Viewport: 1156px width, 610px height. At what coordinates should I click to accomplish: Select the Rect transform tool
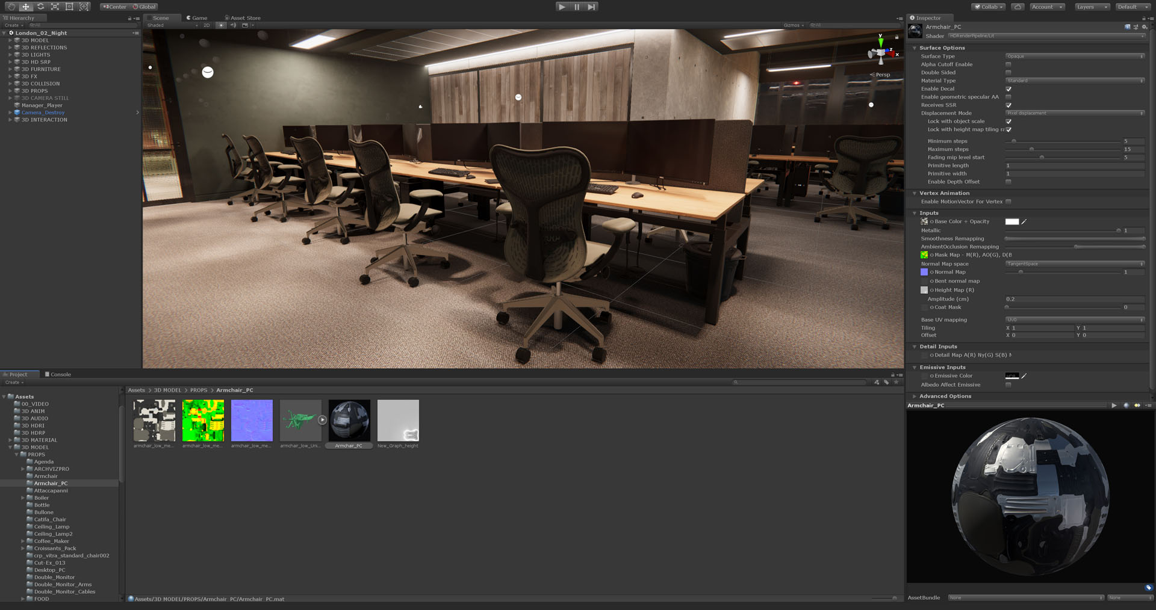pos(69,7)
